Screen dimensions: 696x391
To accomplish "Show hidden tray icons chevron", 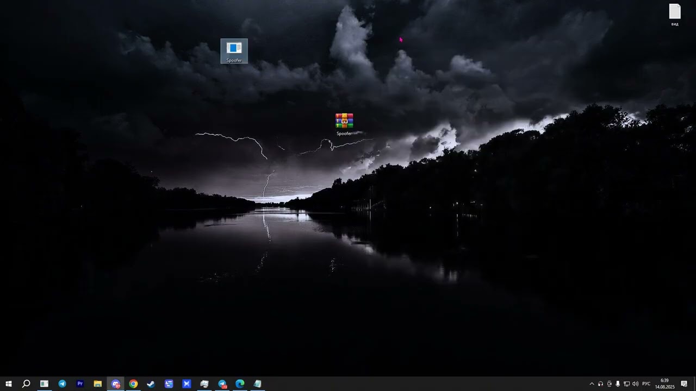I will pos(592,384).
